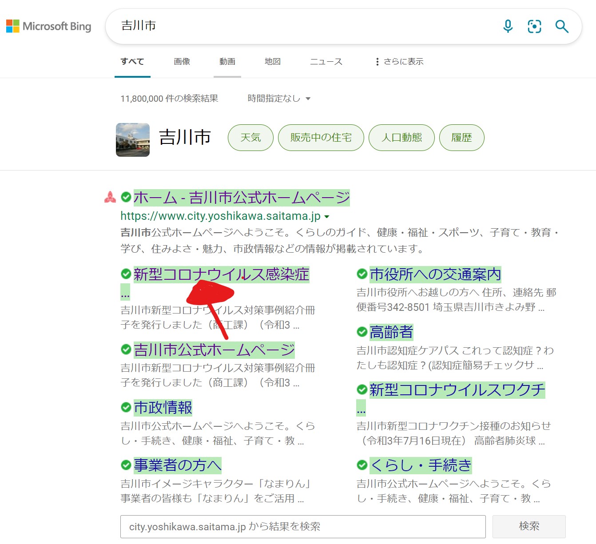Expand the 時間指定なし time filter dropdown
This screenshot has width=596, height=544.
(x=279, y=99)
